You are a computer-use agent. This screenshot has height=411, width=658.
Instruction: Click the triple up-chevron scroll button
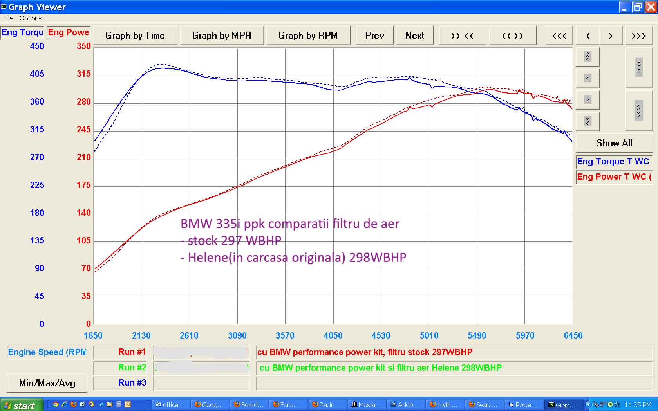[x=587, y=57]
